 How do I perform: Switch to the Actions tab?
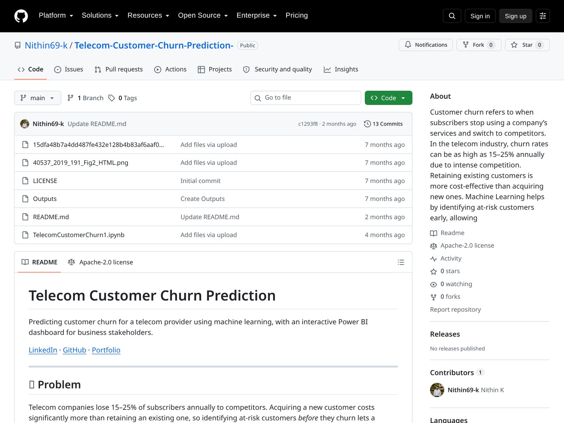tap(171, 69)
